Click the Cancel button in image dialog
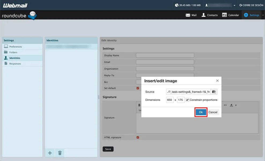The image size is (265, 161). pyautogui.click(x=213, y=112)
